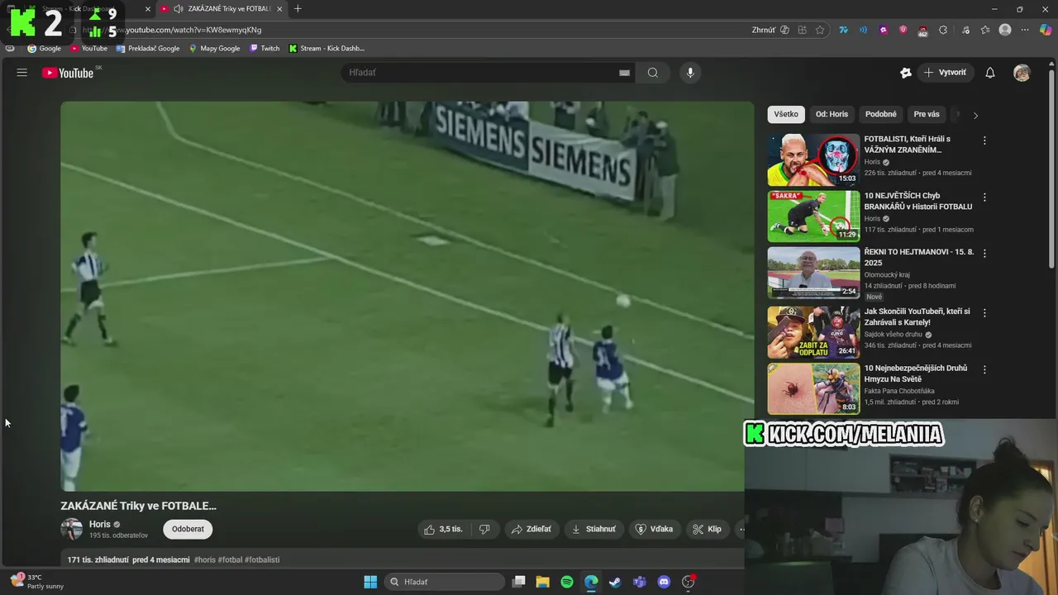Open Edge settings and more ellipsis
This screenshot has height=595, width=1058.
pyautogui.click(x=1025, y=30)
